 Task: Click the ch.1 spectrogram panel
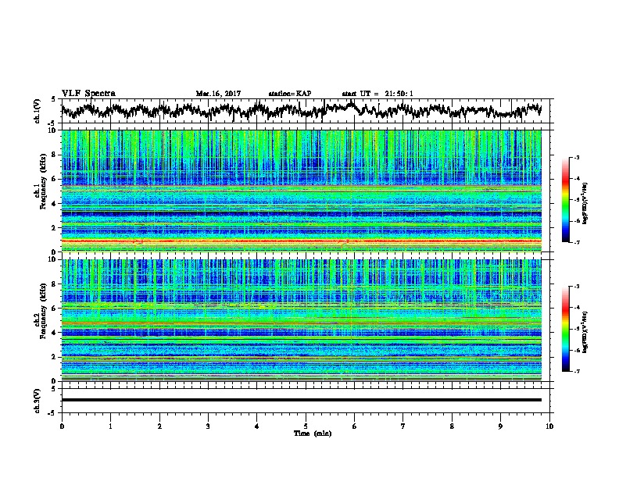pos(302,191)
